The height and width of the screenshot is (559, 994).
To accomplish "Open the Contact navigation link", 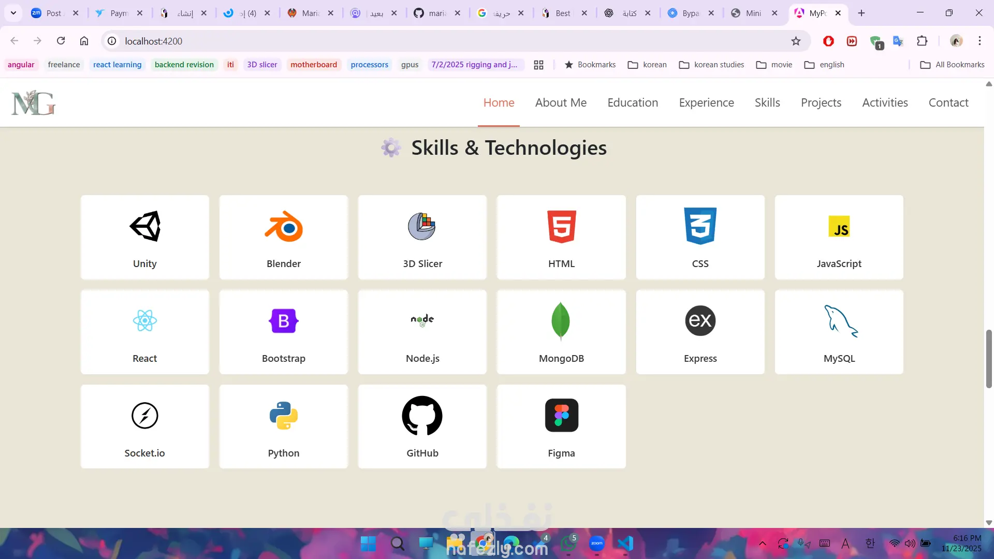I will [948, 102].
